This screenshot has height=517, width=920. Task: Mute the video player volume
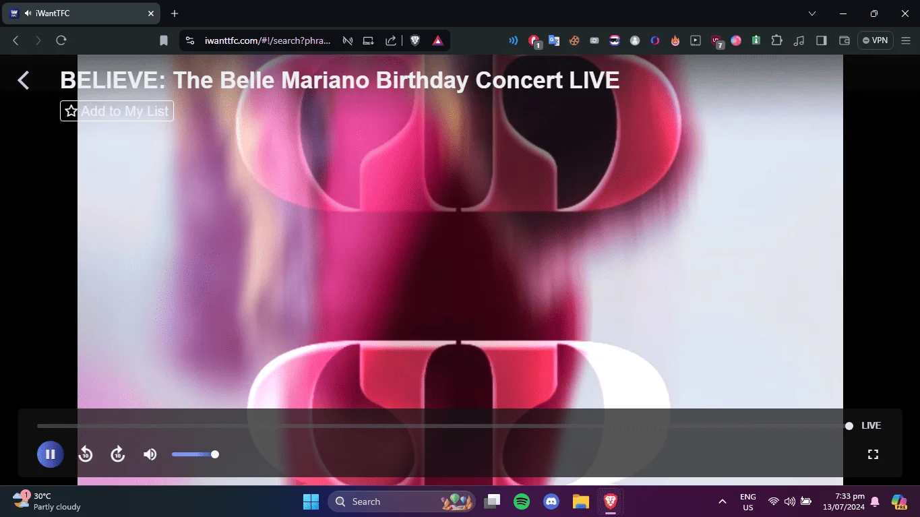pyautogui.click(x=150, y=454)
